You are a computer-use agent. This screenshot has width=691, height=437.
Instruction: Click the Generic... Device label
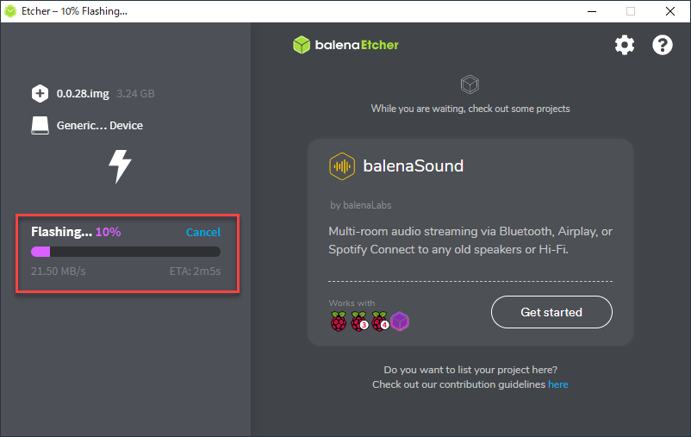100,126
